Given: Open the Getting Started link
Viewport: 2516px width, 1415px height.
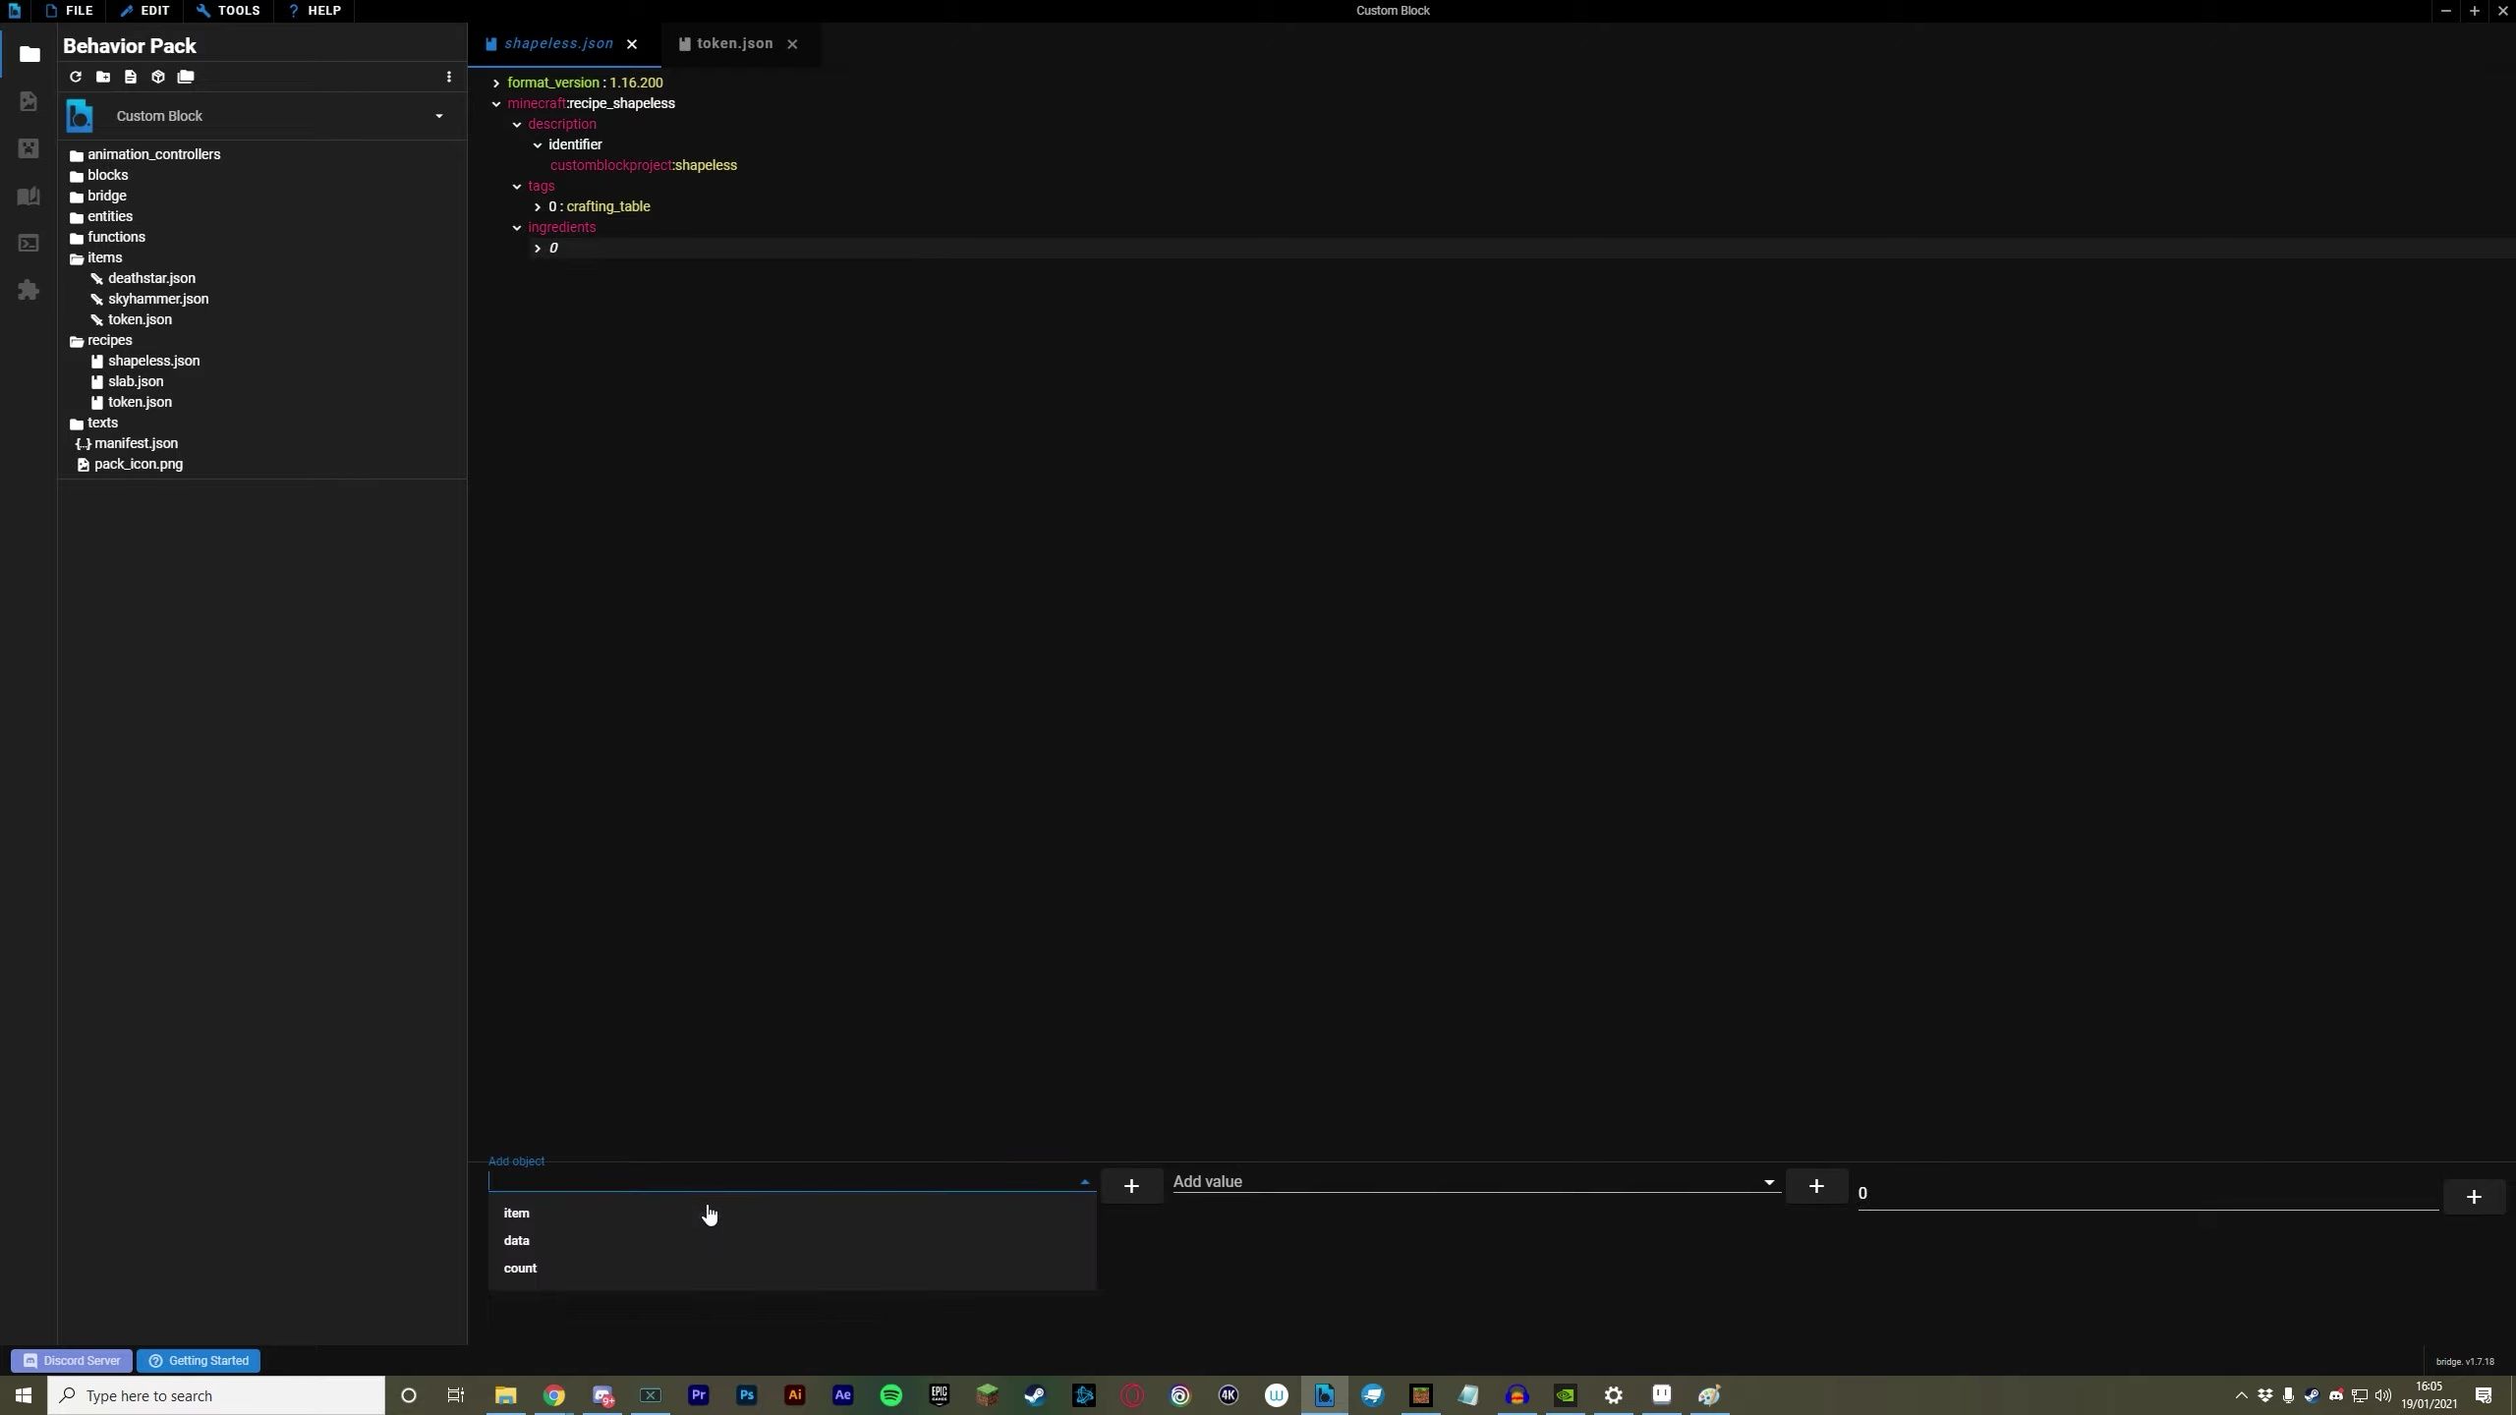Looking at the screenshot, I should pos(199,1361).
